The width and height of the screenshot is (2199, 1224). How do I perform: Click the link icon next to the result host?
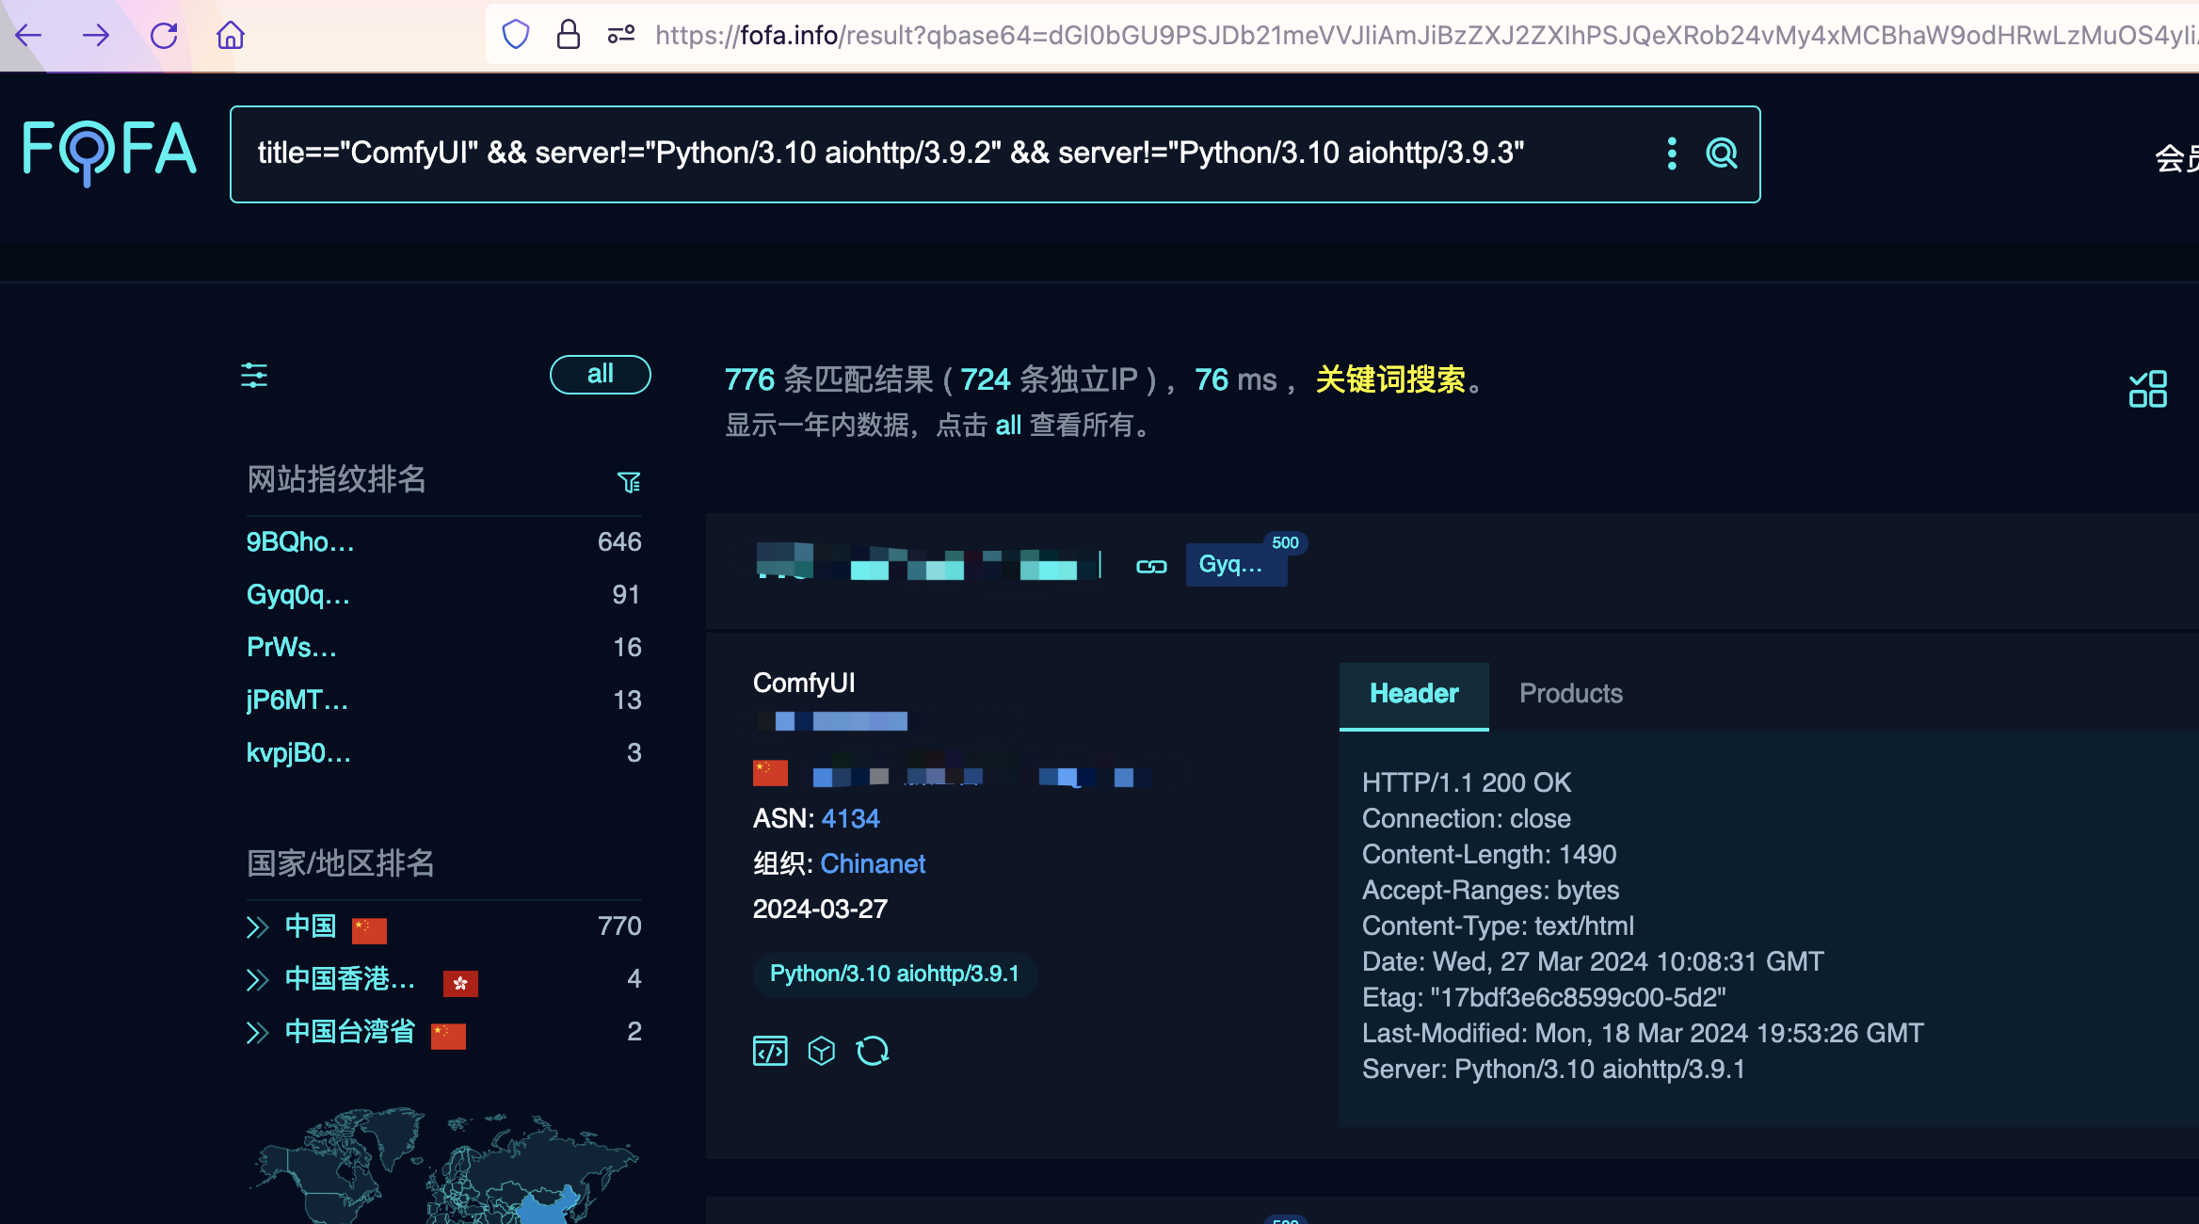(x=1151, y=566)
